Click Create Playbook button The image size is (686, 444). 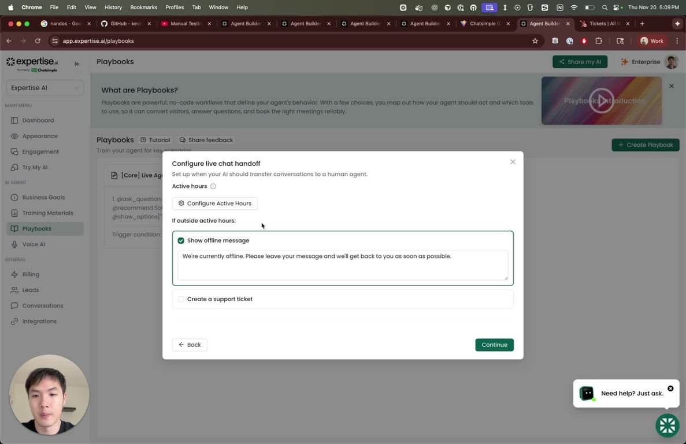point(645,145)
